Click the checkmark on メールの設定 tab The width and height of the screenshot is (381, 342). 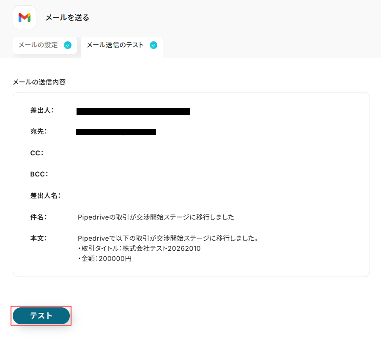[68, 45]
